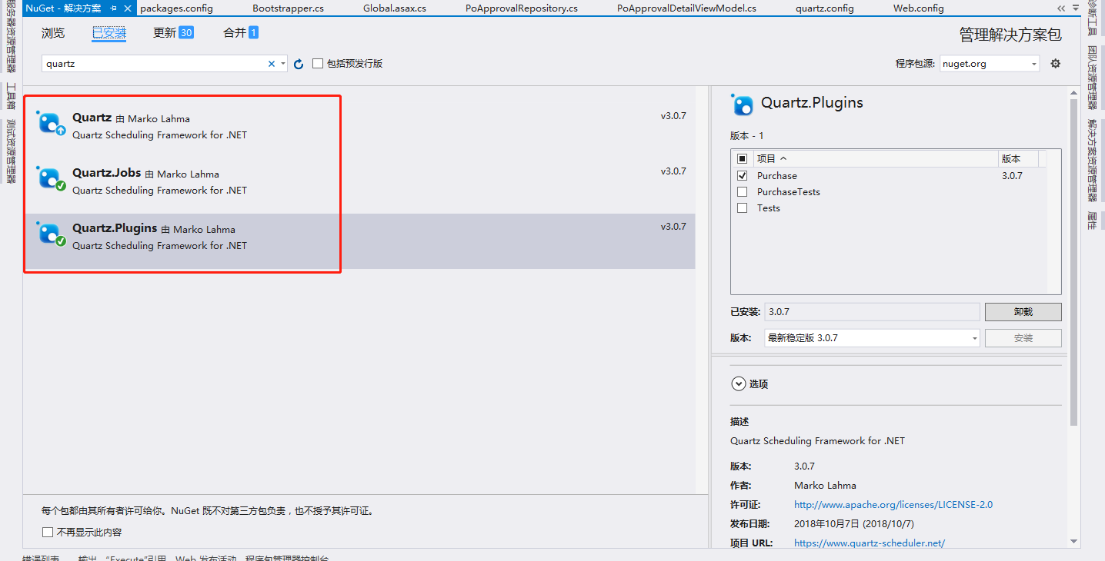Image resolution: width=1105 pixels, height=561 pixels.
Task: Collapse the 选项 options section
Action: pyautogui.click(x=738, y=383)
